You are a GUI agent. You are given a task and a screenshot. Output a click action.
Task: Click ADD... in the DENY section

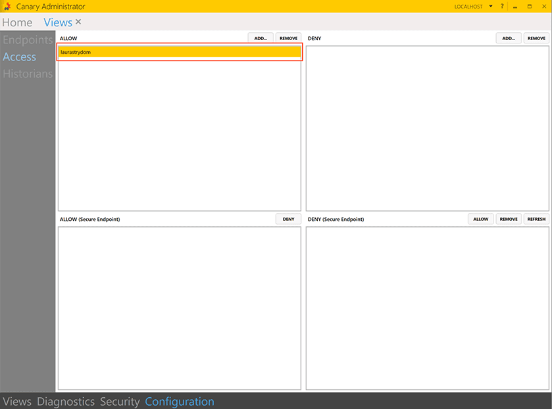coord(509,38)
